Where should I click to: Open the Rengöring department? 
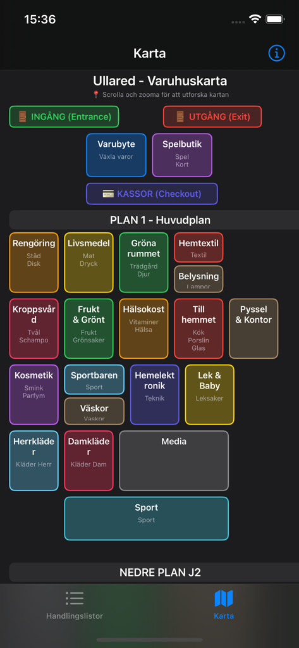[x=34, y=263]
